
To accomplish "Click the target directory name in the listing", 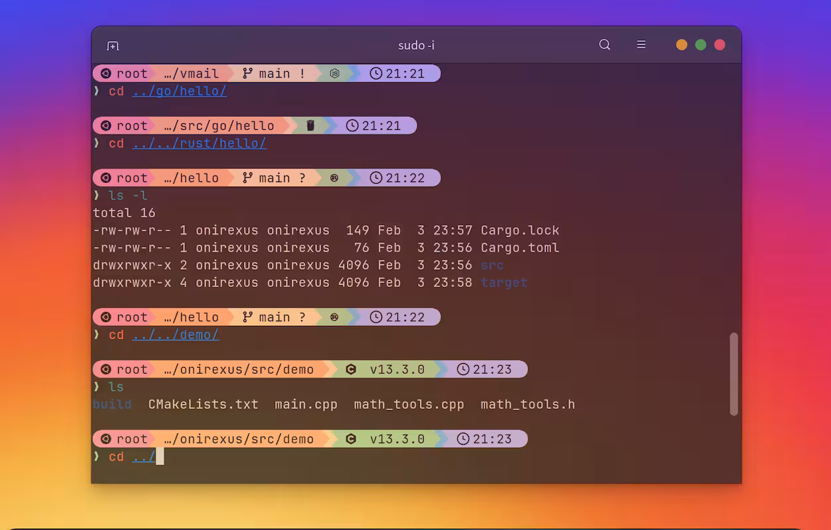I will pyautogui.click(x=504, y=283).
